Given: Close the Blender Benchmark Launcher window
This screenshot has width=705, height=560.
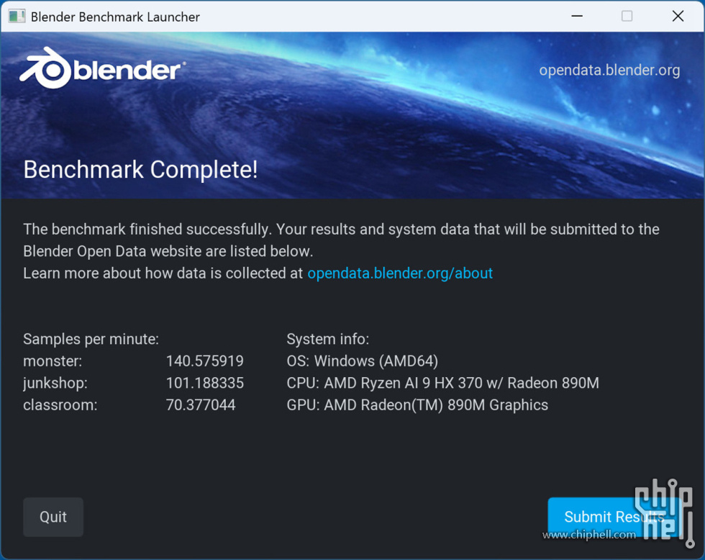Looking at the screenshot, I should pyautogui.click(x=678, y=16).
